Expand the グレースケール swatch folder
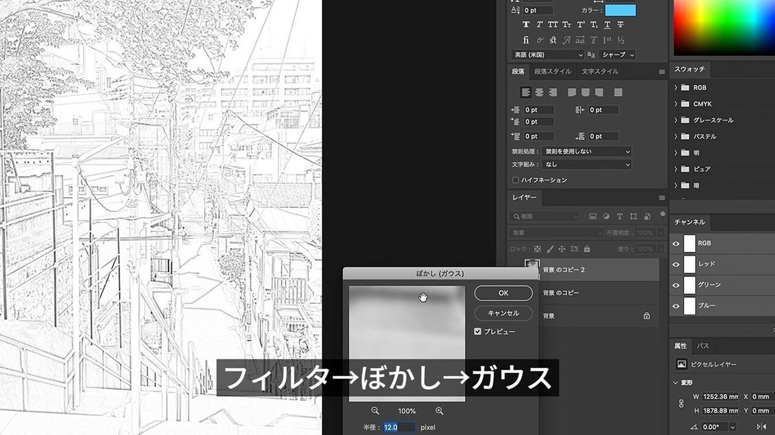Image resolution: width=775 pixels, height=435 pixels. coord(676,120)
